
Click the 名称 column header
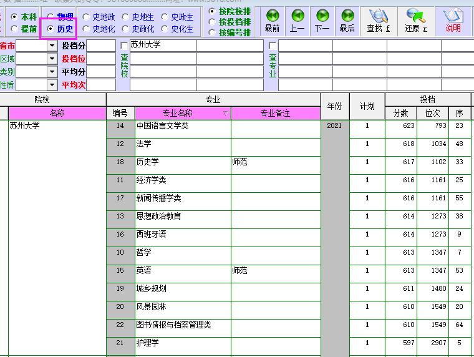[57, 113]
